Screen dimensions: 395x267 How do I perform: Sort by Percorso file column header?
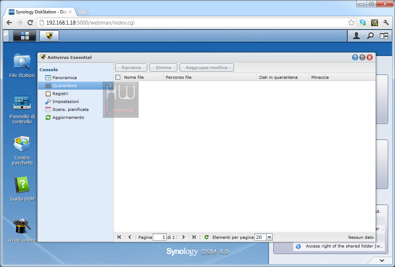click(x=210, y=77)
